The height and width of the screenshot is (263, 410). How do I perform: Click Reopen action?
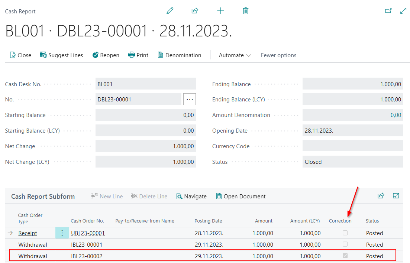click(x=106, y=55)
